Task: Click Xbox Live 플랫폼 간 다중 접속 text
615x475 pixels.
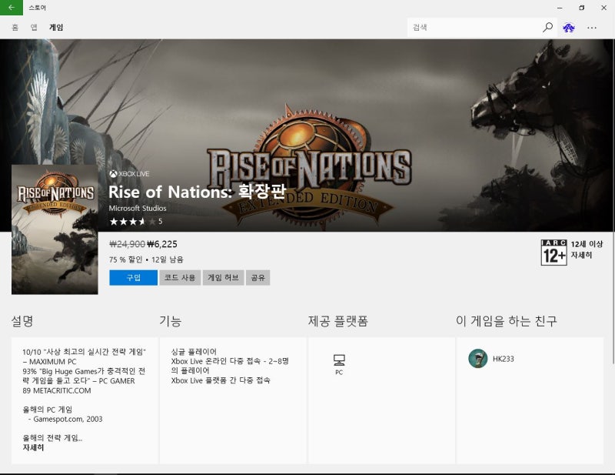Action: (221, 380)
